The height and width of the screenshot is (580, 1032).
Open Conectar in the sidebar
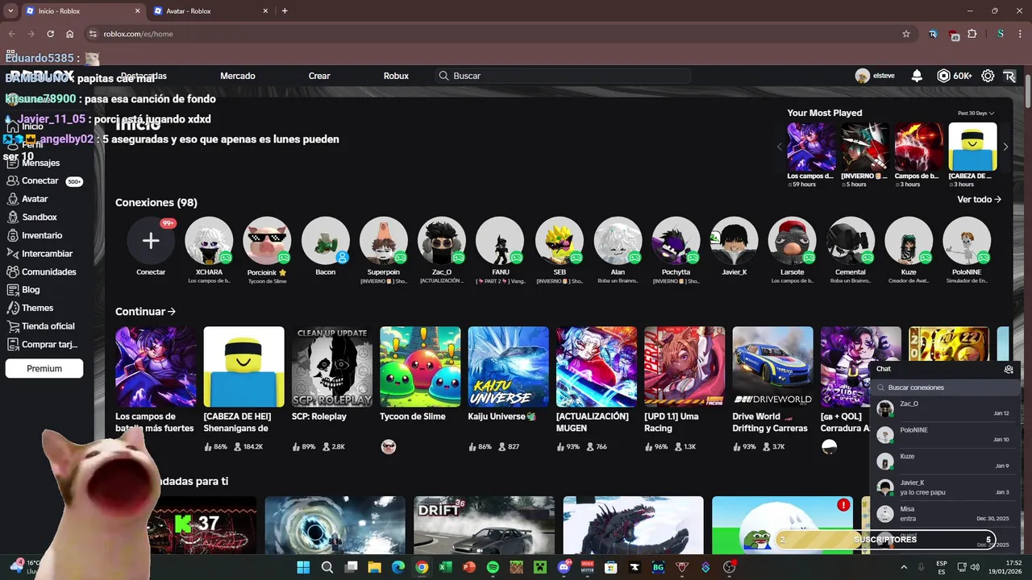pos(44,181)
